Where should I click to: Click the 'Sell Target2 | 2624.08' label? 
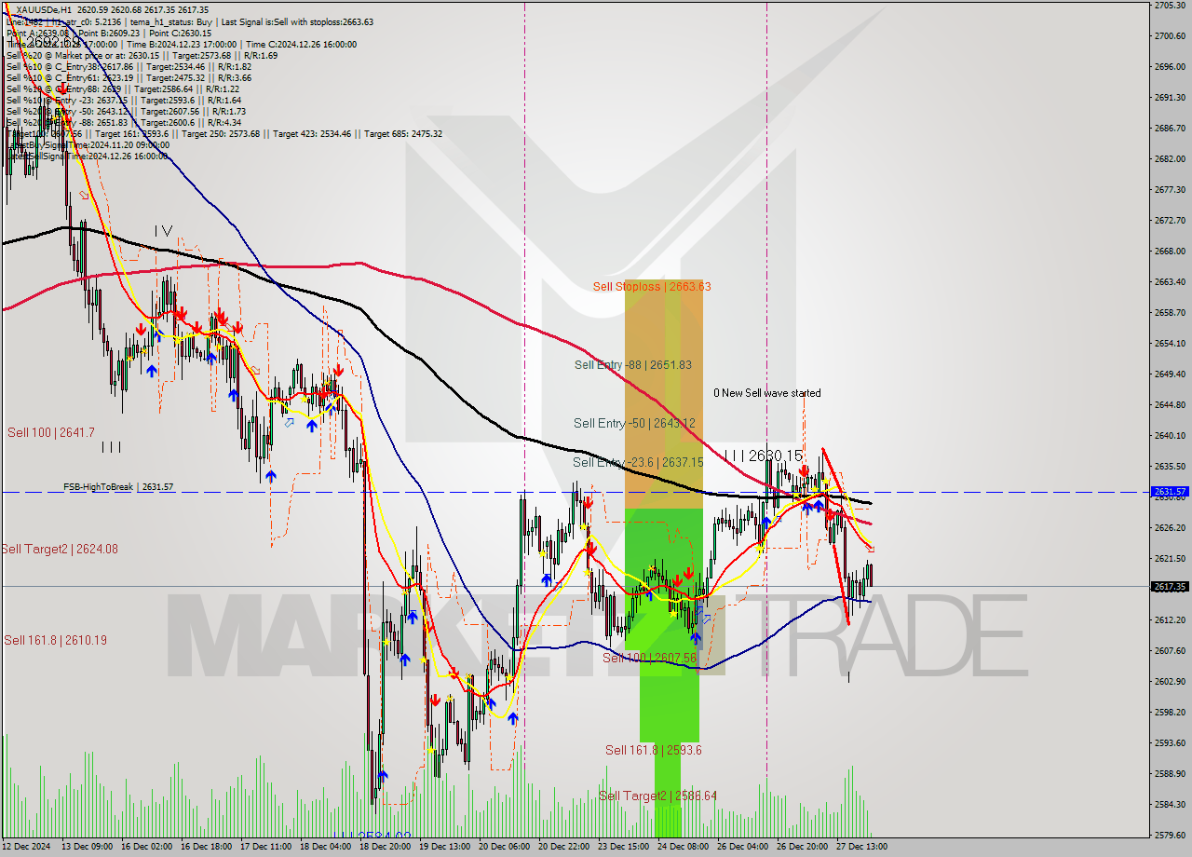click(x=60, y=549)
